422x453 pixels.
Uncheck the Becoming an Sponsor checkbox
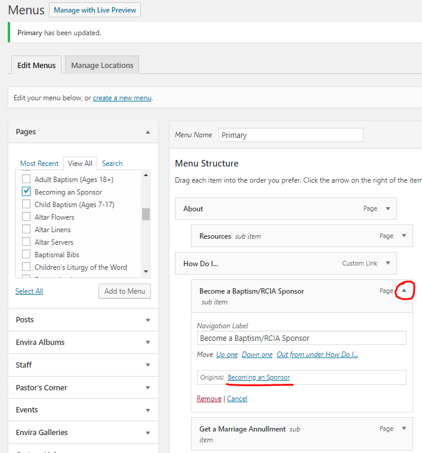click(26, 192)
